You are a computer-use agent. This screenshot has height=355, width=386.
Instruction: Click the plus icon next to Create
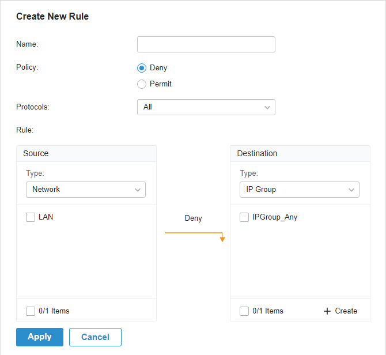327,311
